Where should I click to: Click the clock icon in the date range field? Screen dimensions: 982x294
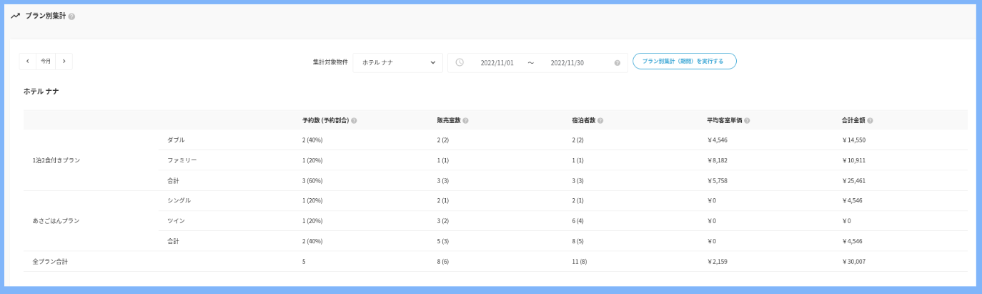click(460, 62)
